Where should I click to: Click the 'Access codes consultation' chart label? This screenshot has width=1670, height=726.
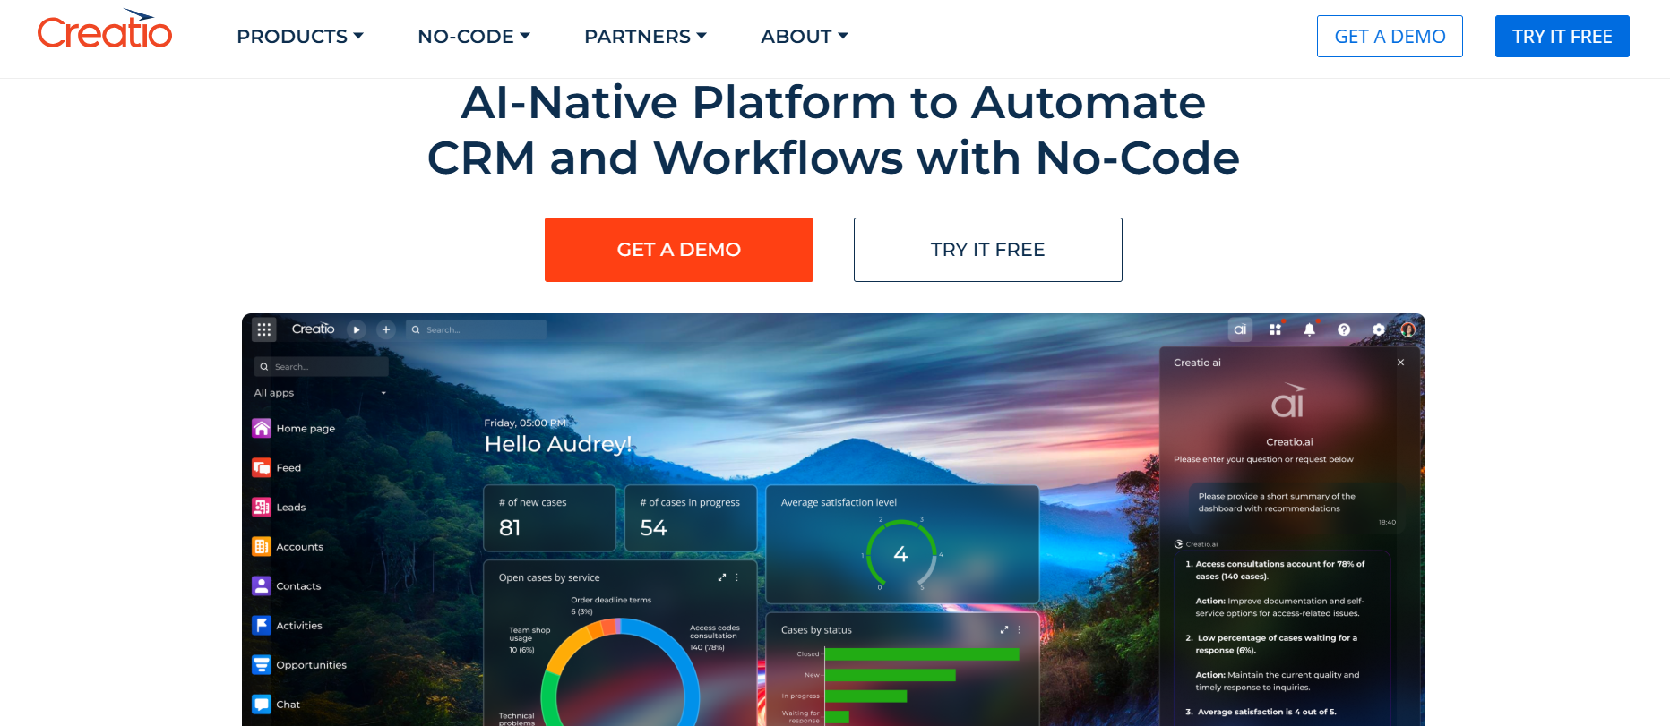point(715,632)
